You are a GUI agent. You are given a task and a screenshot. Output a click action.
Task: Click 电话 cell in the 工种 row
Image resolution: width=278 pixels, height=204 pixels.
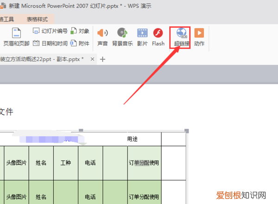pyautogui.click(x=90, y=163)
